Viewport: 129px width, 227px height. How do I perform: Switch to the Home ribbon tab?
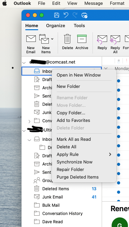click(x=32, y=26)
